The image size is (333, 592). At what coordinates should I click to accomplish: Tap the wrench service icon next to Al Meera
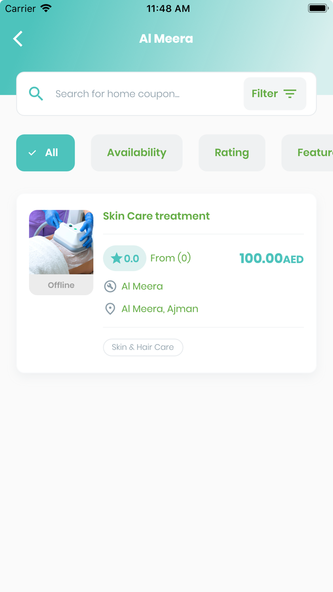click(x=110, y=286)
